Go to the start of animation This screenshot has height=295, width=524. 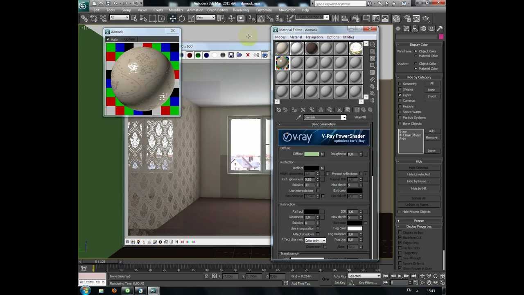[x=386, y=276]
